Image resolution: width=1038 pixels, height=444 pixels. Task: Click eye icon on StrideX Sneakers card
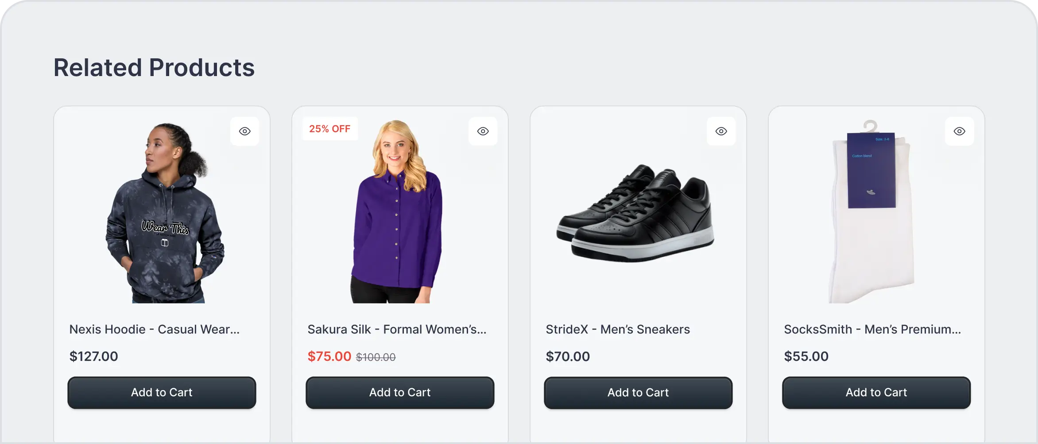coord(721,131)
